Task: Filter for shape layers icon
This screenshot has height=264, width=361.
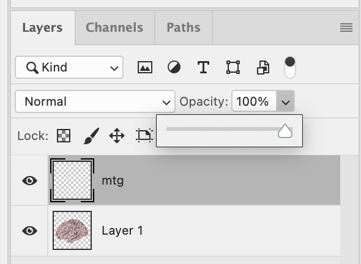Action: pyautogui.click(x=233, y=67)
